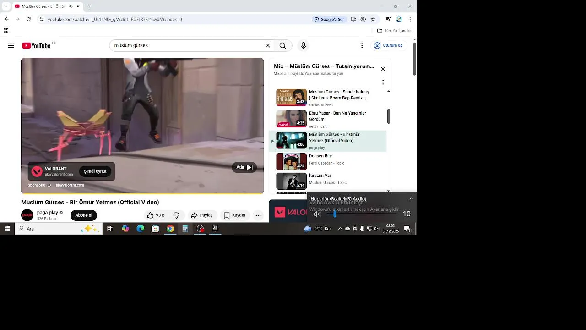Open Task View on taskbar

[110, 229]
